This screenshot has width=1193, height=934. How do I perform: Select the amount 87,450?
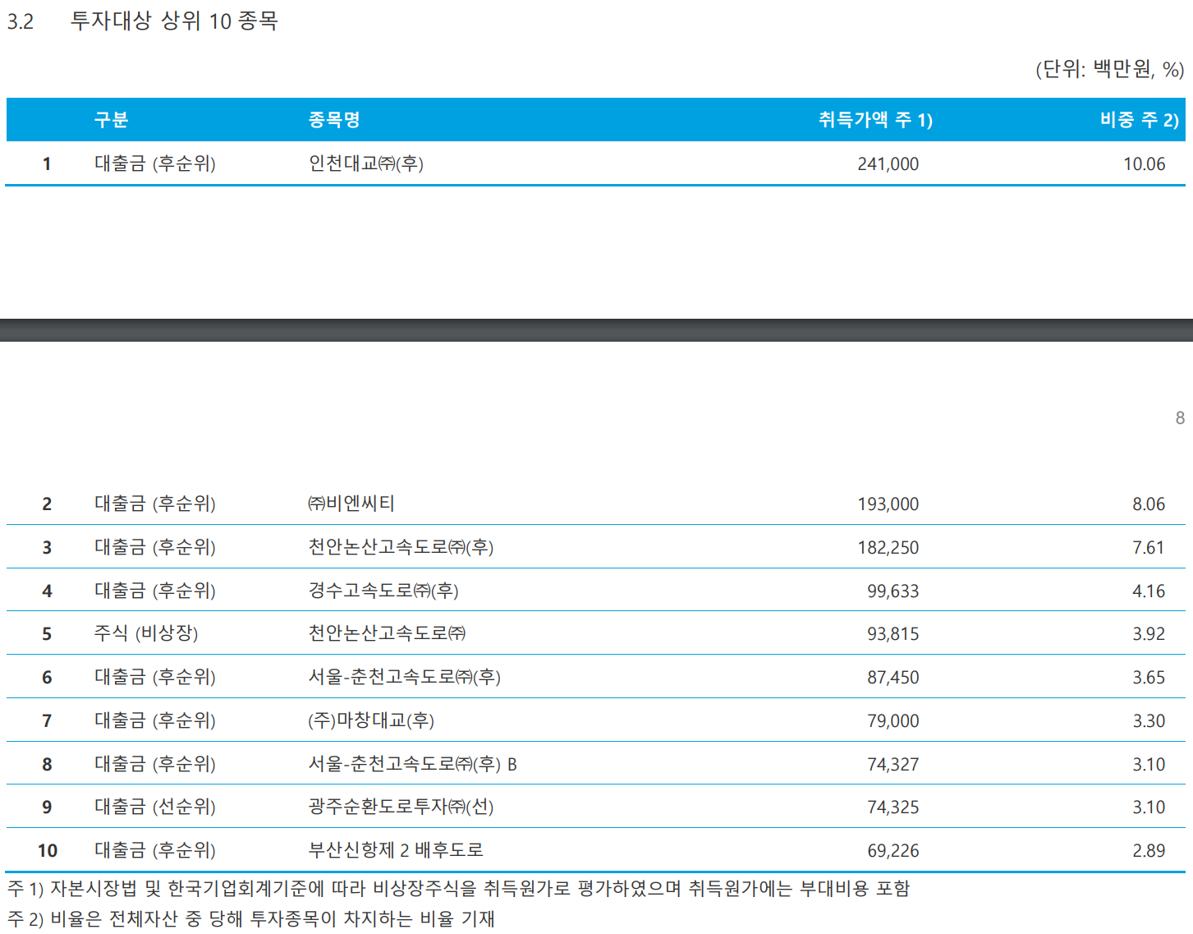click(893, 678)
